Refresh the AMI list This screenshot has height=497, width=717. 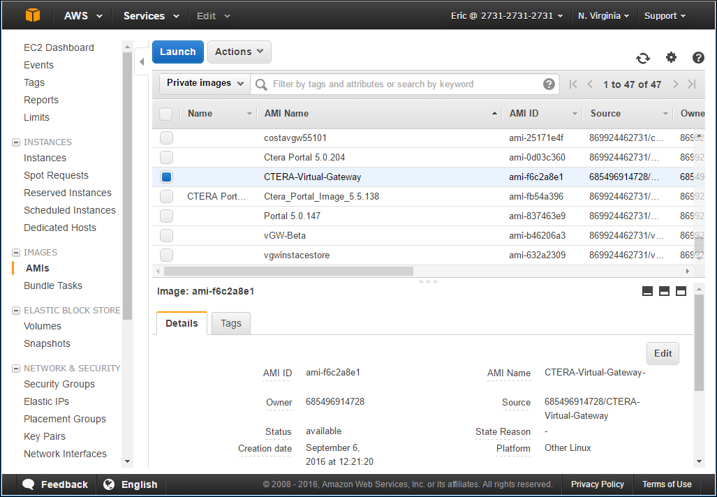643,58
